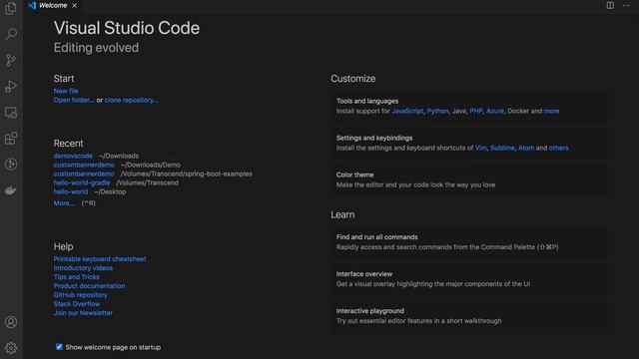
Task: Click the New file link
Action: click(x=66, y=91)
